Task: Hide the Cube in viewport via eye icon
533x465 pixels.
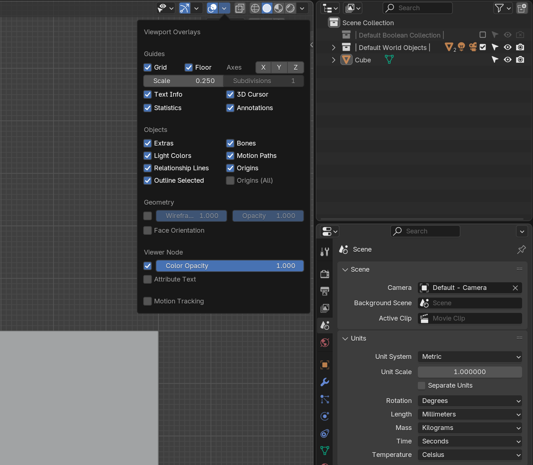Action: pos(507,60)
